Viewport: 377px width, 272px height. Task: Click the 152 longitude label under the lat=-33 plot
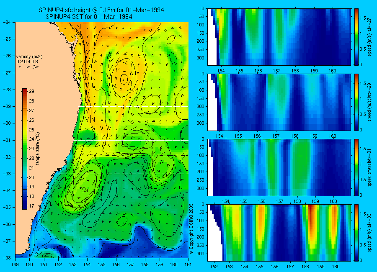tap(214, 267)
